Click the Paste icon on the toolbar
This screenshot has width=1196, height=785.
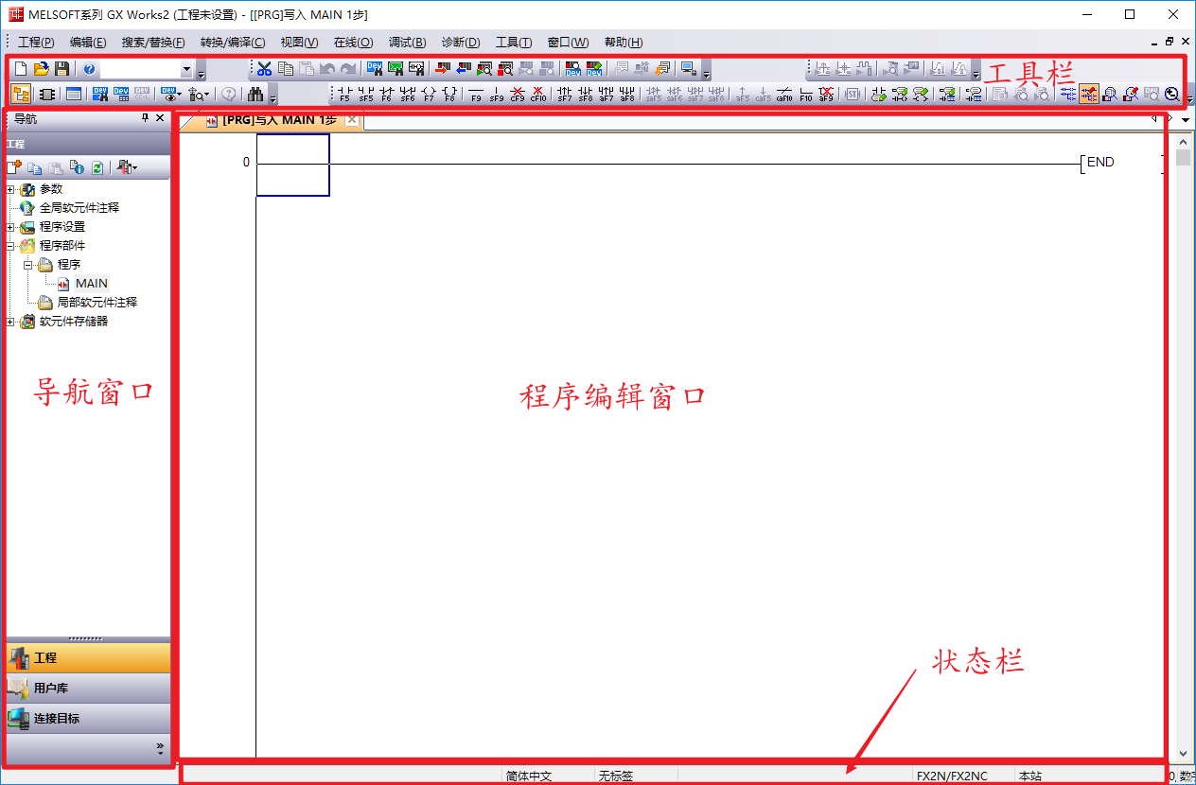pos(305,68)
